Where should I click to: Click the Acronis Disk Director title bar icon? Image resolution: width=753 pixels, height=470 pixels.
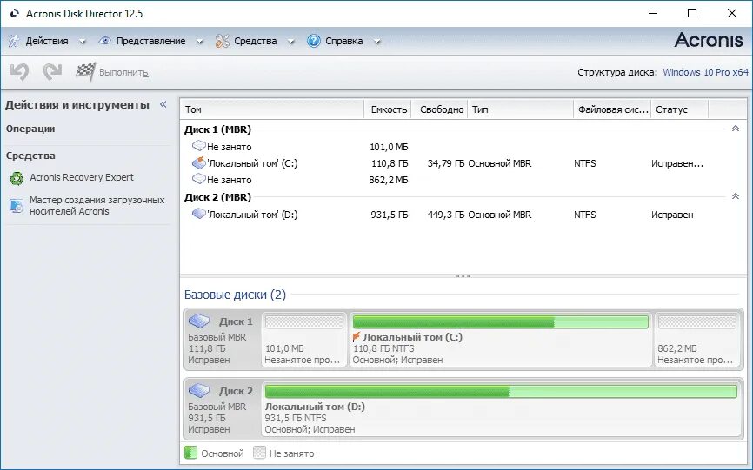pos(15,13)
